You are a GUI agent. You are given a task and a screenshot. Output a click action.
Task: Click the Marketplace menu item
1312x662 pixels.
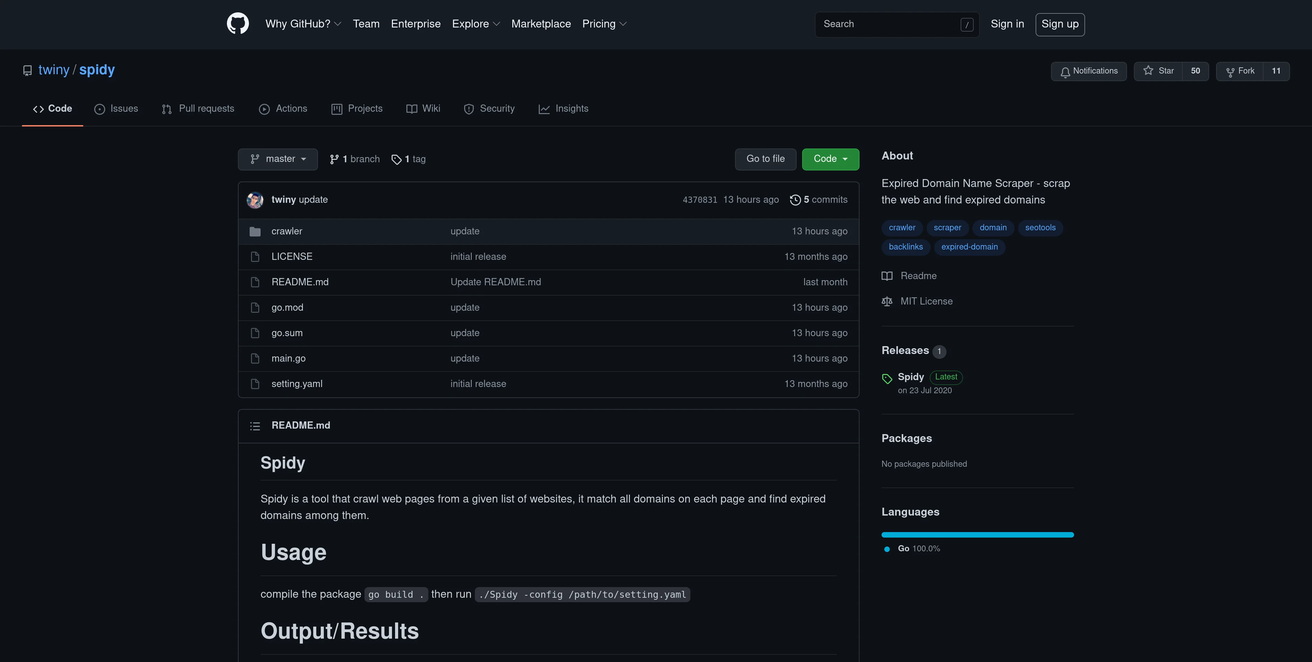coord(541,24)
